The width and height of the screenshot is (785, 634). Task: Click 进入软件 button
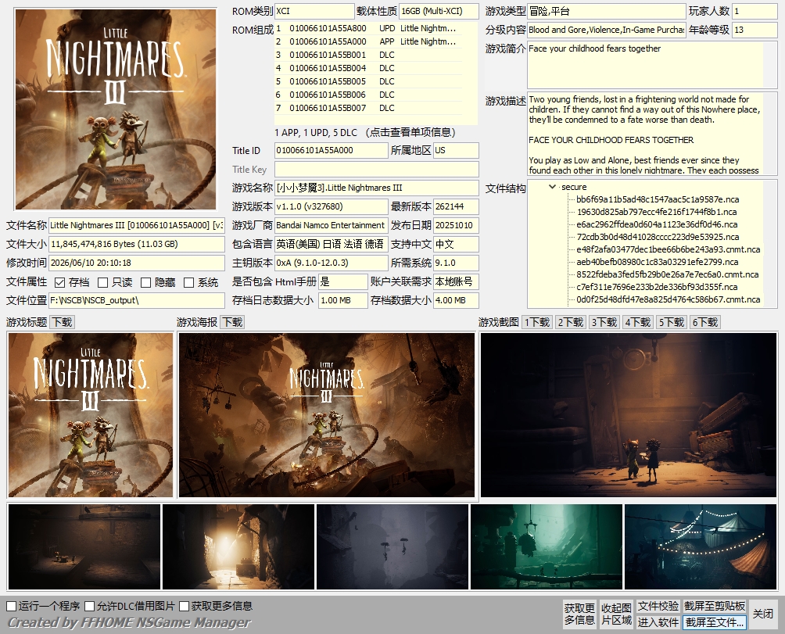(658, 622)
